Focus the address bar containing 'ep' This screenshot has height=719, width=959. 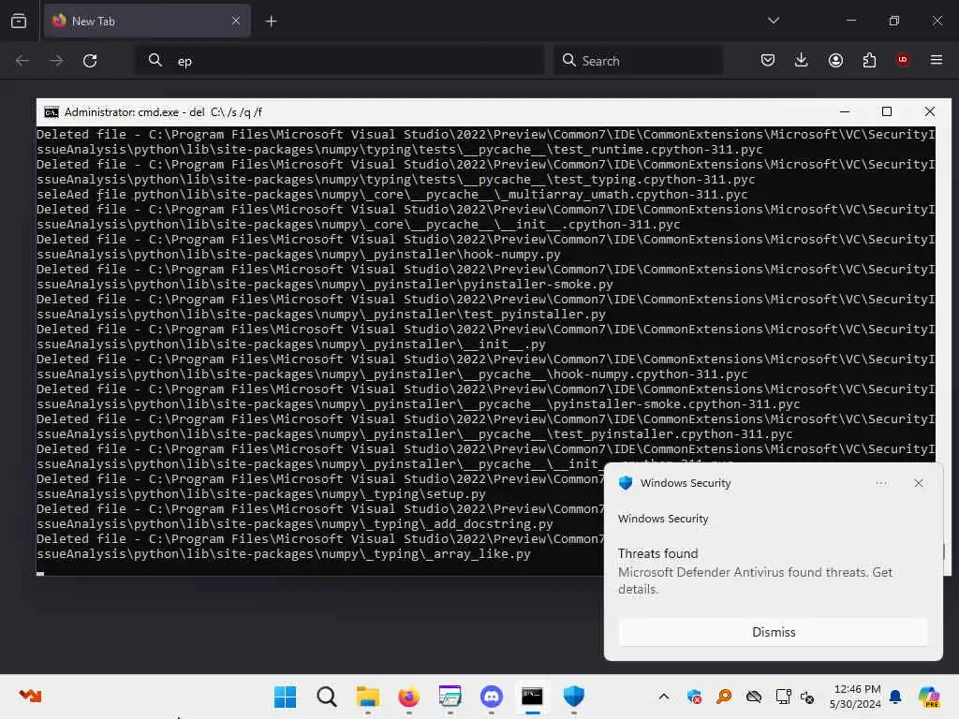(x=339, y=61)
